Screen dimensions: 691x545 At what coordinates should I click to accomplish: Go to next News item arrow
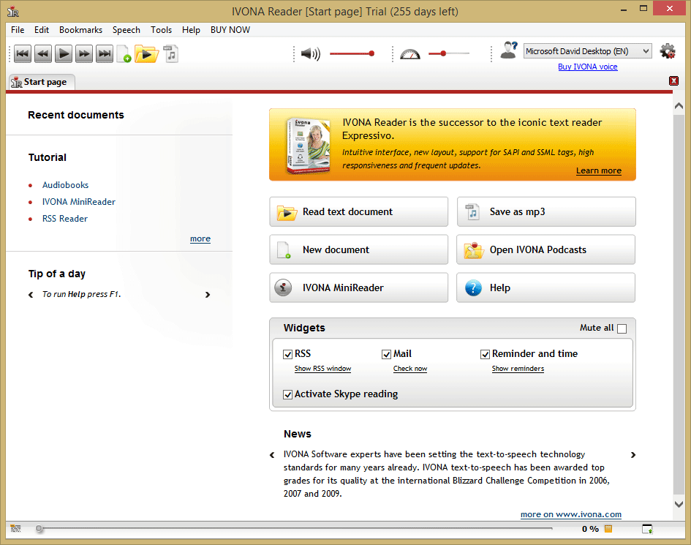click(x=633, y=454)
